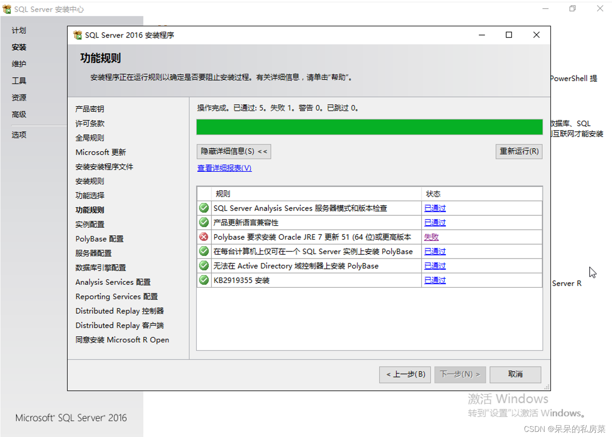Minimize the SQL Server 2016 setup dialog

tap(482, 35)
